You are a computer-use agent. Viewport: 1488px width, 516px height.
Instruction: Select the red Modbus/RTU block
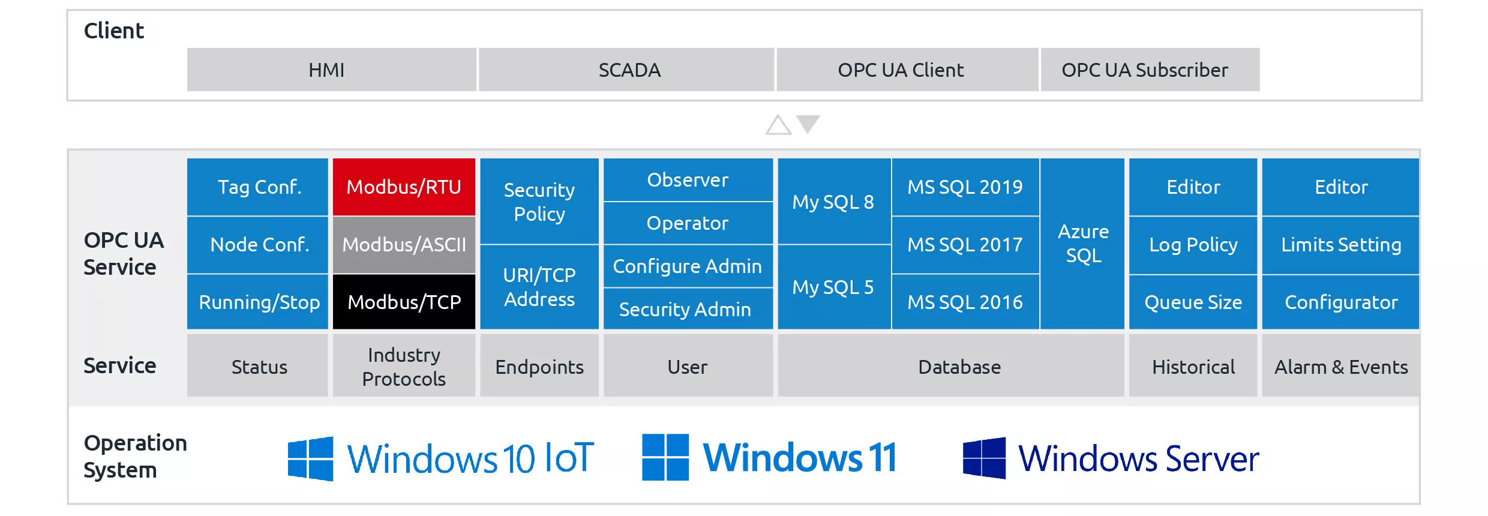[404, 187]
